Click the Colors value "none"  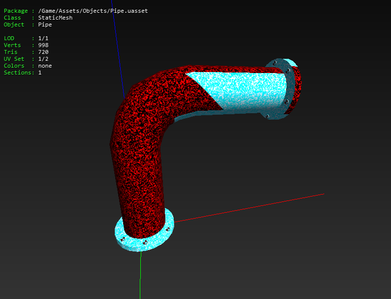[x=45, y=66]
